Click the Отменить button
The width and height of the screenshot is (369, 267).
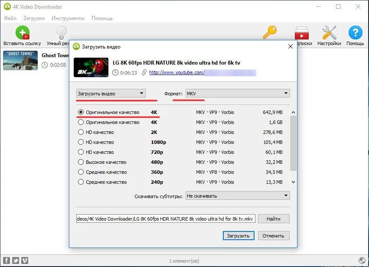click(274, 235)
